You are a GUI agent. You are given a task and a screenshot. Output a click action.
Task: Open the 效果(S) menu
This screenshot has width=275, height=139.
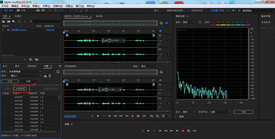point(46,6)
